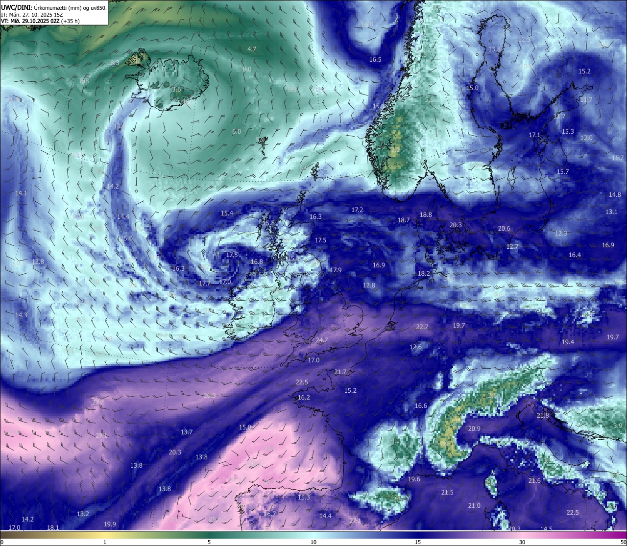Click the yellow color band above tick 1
Image resolution: width=627 pixels, height=546 pixels.
click(x=105, y=535)
